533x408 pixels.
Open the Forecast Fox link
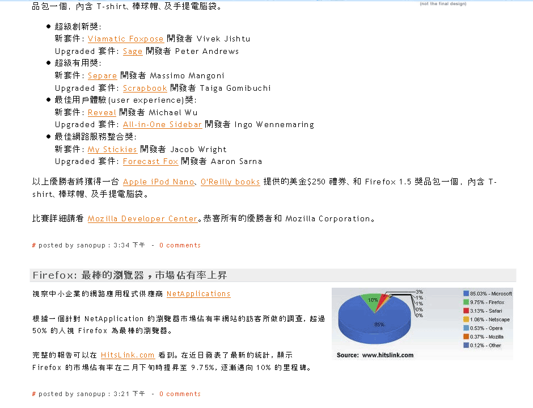click(151, 161)
